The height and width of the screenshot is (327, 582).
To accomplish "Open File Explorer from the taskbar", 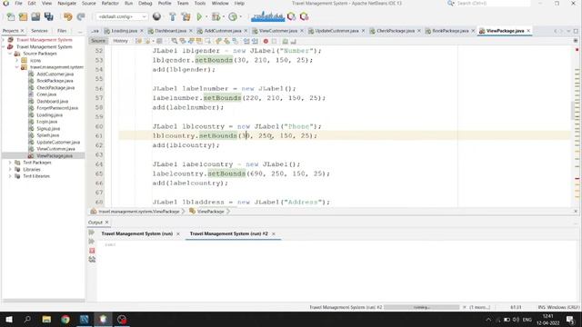I will coord(46,319).
